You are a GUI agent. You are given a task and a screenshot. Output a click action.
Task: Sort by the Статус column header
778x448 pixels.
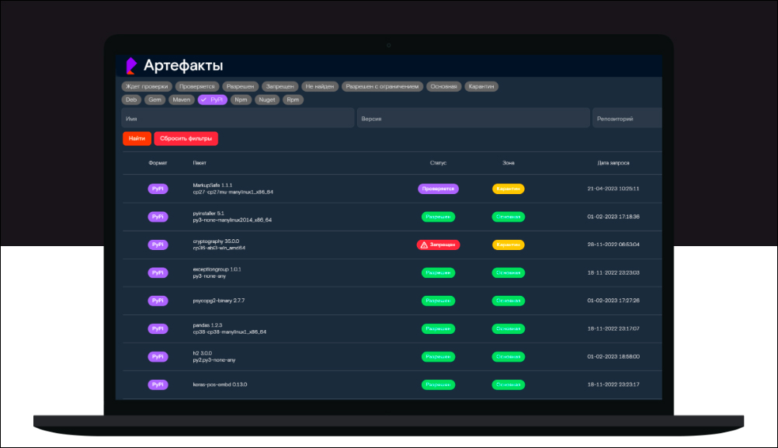pos(438,163)
